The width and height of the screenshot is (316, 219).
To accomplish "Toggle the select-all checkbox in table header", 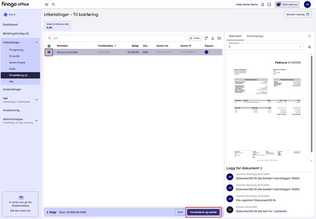I will tap(49, 46).
